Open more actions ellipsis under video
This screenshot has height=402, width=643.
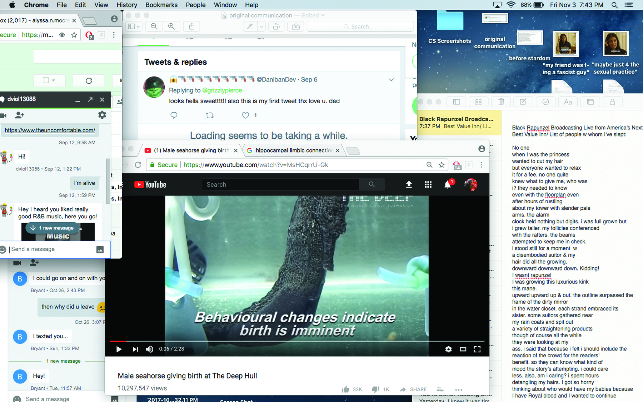459,390
